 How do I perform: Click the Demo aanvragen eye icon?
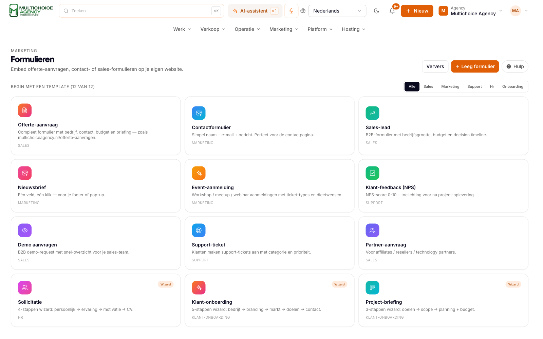coord(25,231)
